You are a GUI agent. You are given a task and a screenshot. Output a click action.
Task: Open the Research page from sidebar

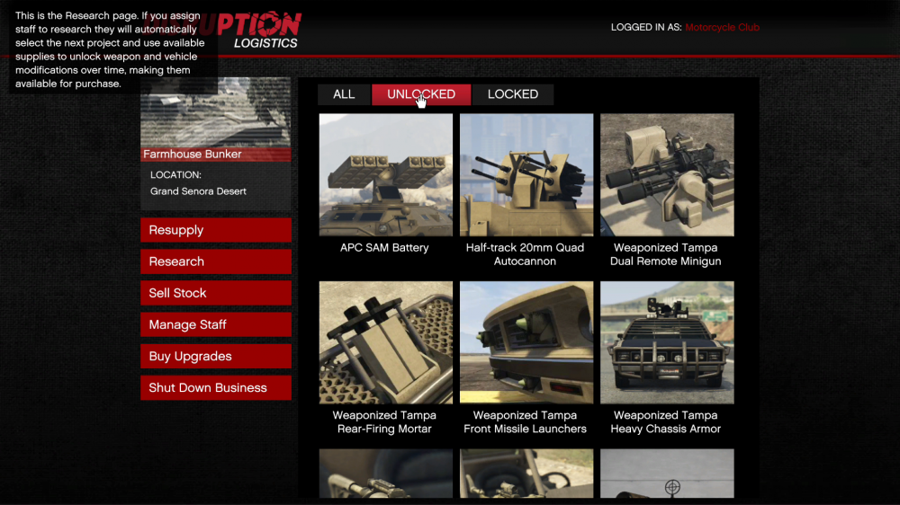pos(216,261)
